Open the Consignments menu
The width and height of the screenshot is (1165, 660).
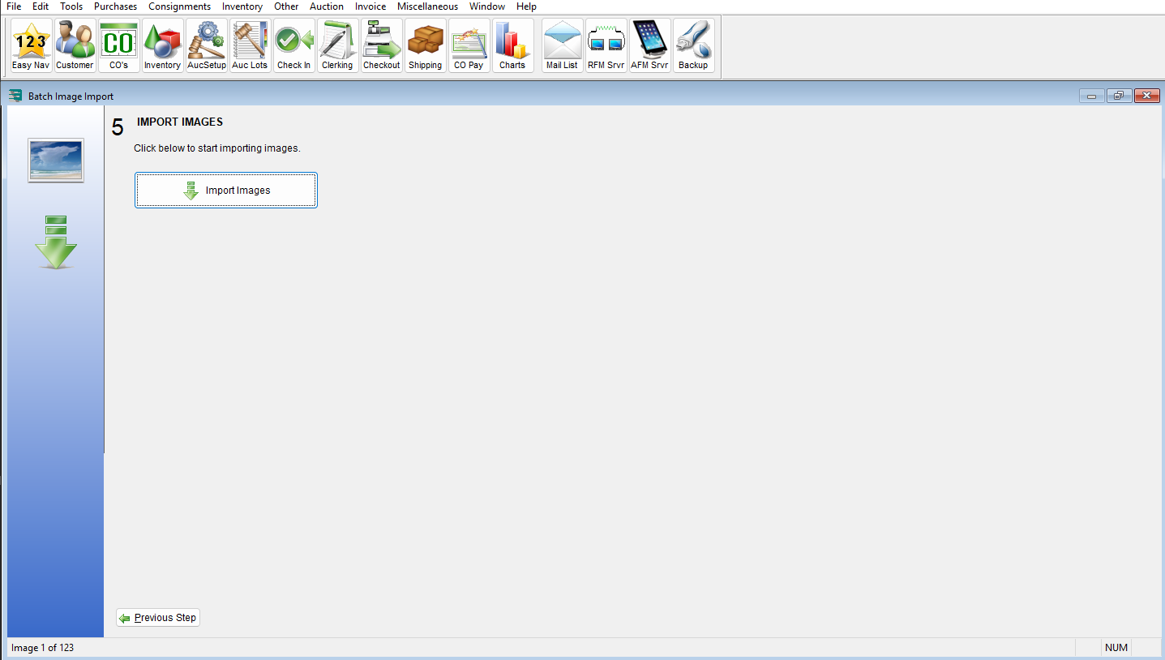coord(179,6)
